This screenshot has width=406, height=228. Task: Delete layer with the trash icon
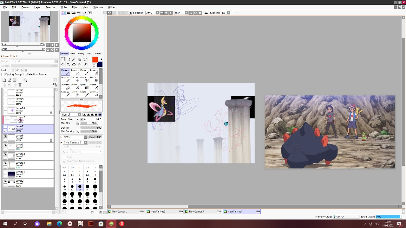click(20, 85)
